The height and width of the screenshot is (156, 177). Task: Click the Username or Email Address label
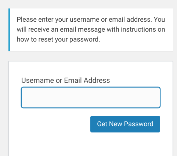click(66, 81)
